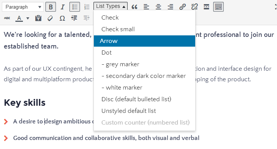Viewport: 277px width, 149px height.
Task: Pick the secondary dark color marker style
Action: [x=145, y=76]
